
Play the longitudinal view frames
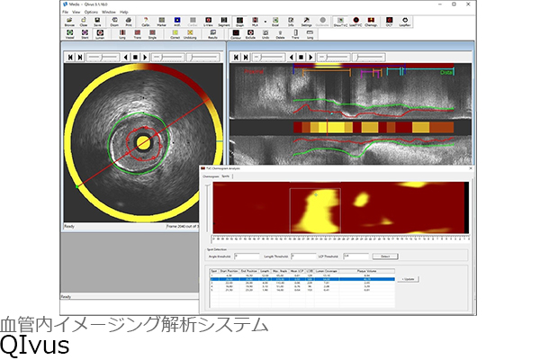(x=310, y=58)
